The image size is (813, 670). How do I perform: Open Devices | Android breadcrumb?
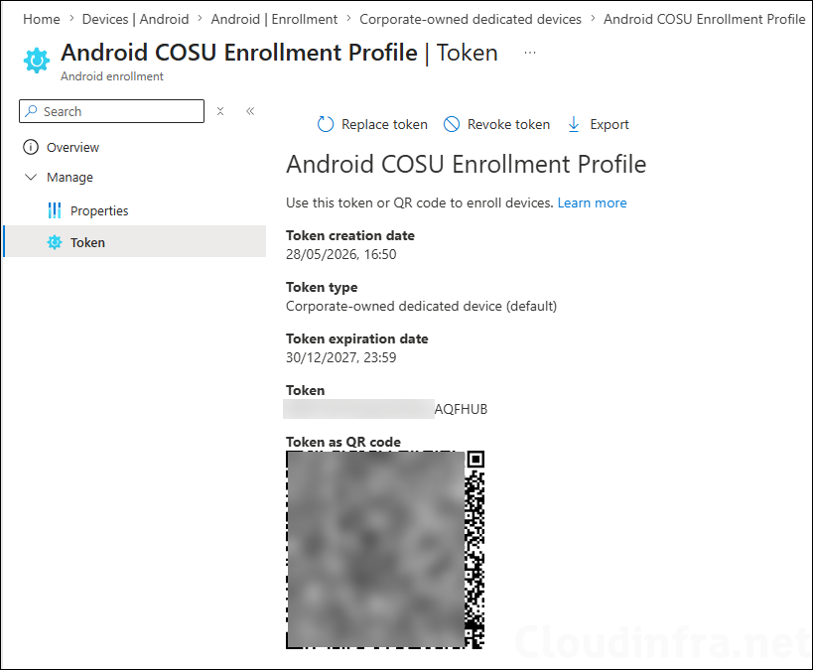tap(135, 19)
